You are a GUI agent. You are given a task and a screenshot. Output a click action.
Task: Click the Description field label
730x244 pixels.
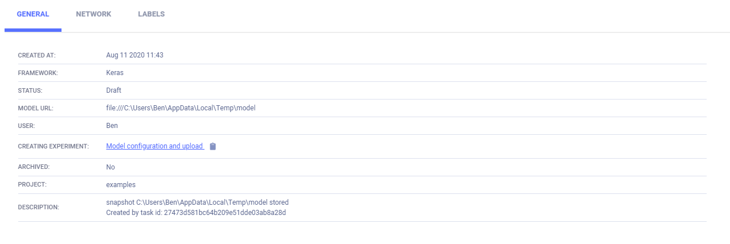click(39, 208)
